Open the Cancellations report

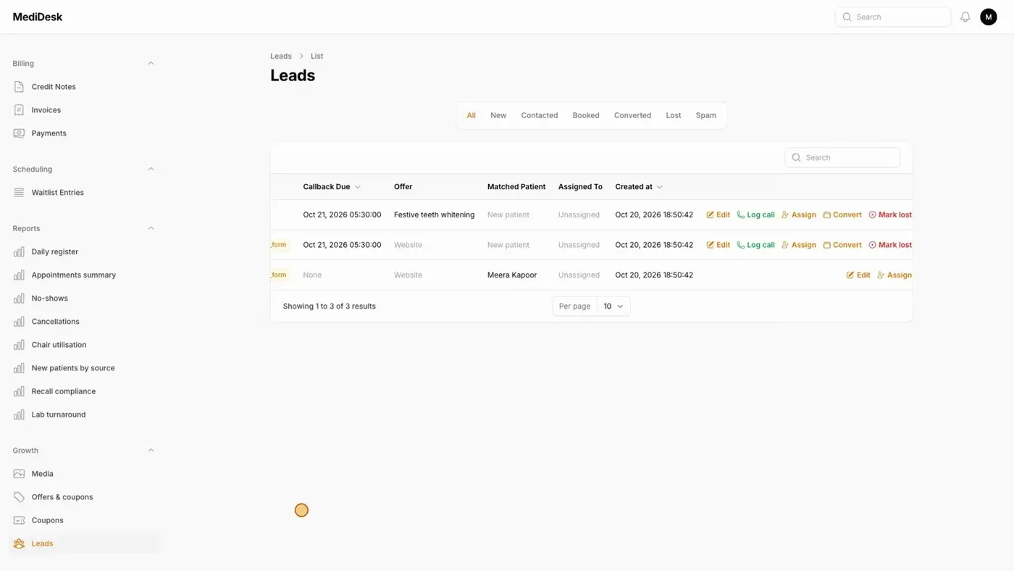click(56, 322)
